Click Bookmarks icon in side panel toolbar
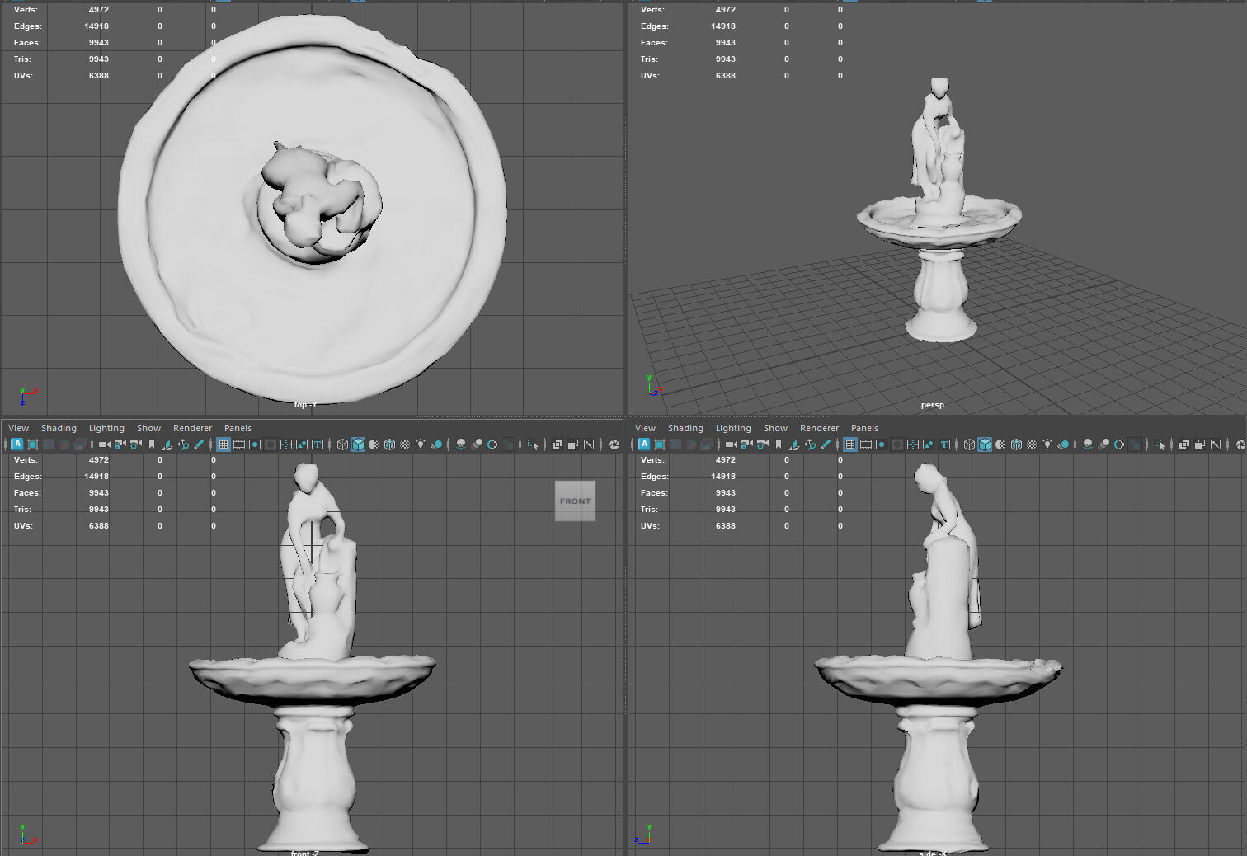The height and width of the screenshot is (856, 1247). (779, 444)
